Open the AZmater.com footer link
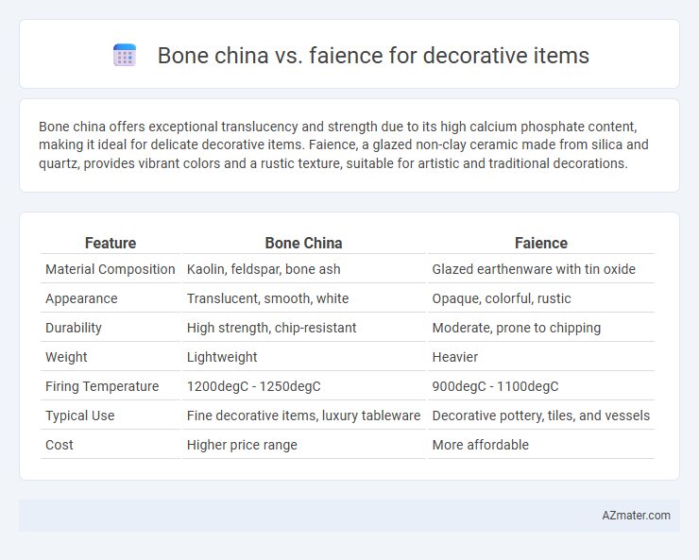The image size is (699, 560). (x=636, y=516)
